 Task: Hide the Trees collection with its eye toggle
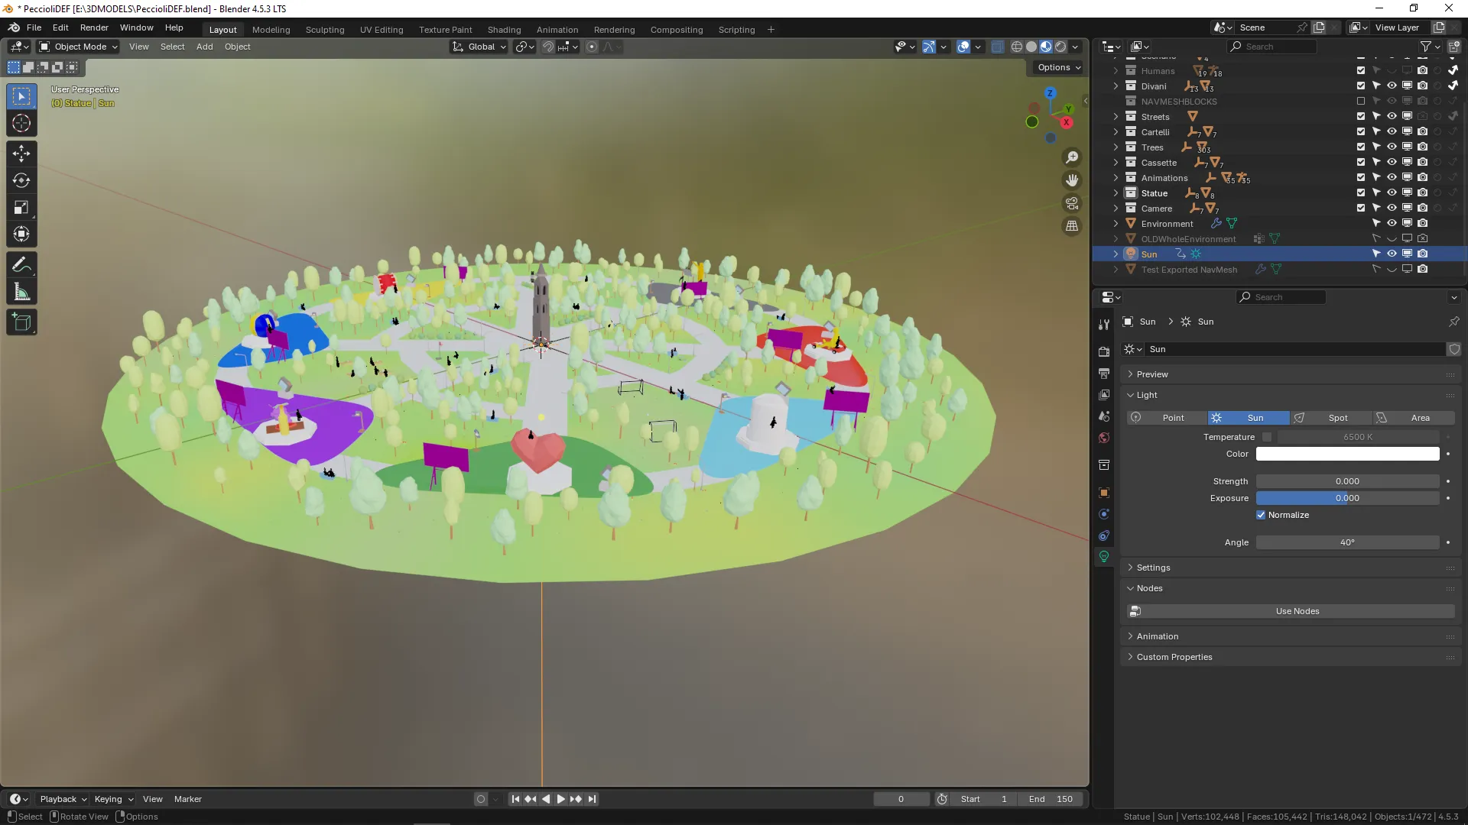1391,147
